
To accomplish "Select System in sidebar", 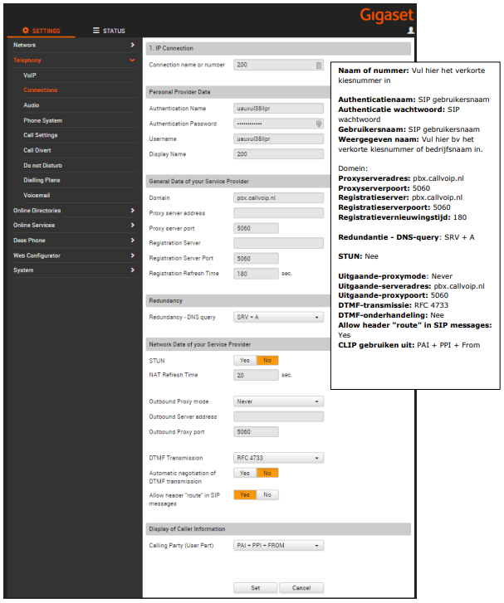I will tap(23, 270).
